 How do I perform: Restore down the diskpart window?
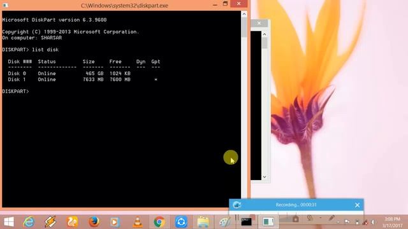point(225,4)
